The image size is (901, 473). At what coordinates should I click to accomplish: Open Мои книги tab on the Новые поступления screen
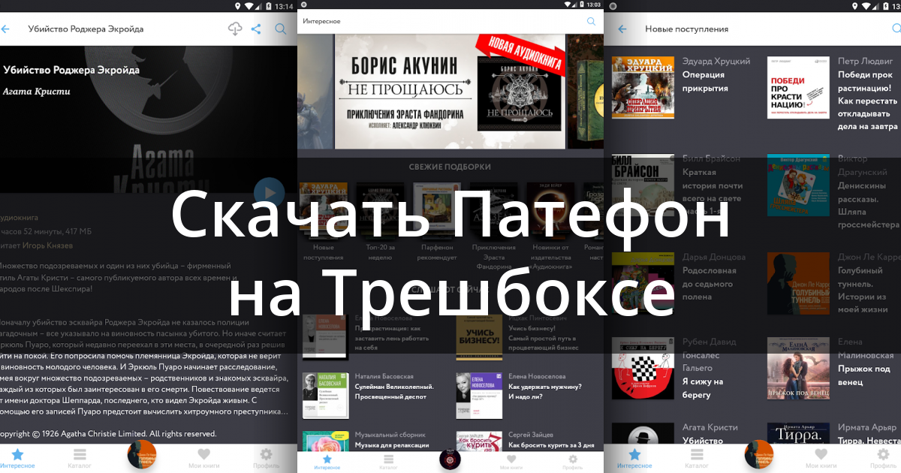coord(821,459)
